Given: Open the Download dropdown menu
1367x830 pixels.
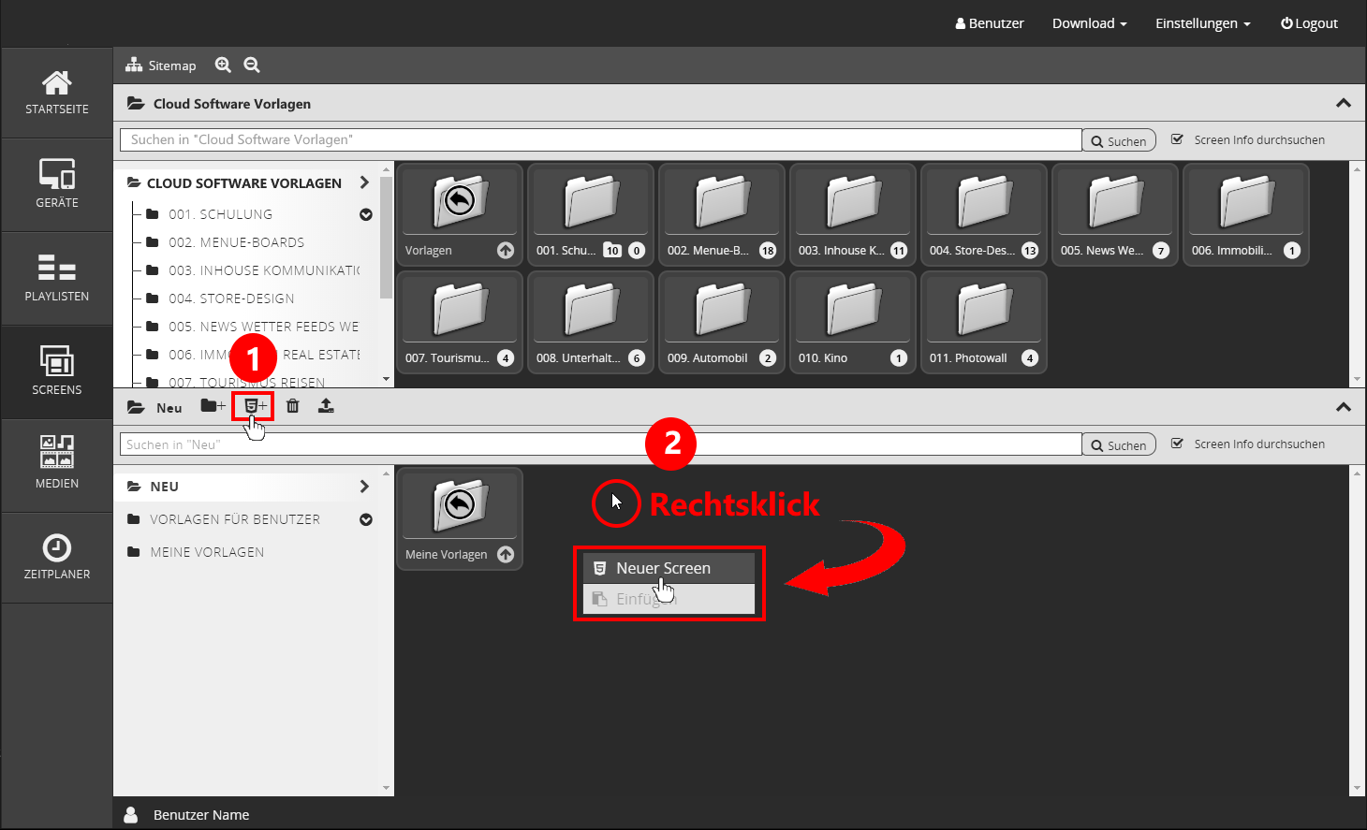Looking at the screenshot, I should [1089, 23].
